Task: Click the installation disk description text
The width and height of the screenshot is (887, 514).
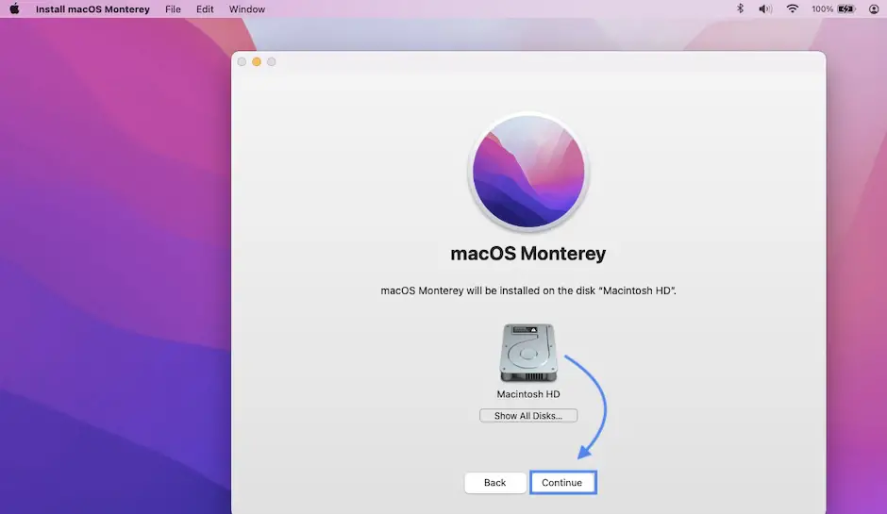Action: point(528,291)
